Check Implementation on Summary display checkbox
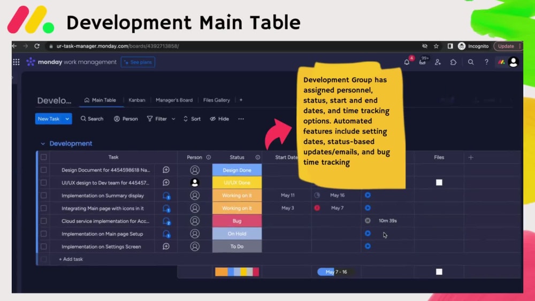The width and height of the screenshot is (535, 301). pos(44,195)
